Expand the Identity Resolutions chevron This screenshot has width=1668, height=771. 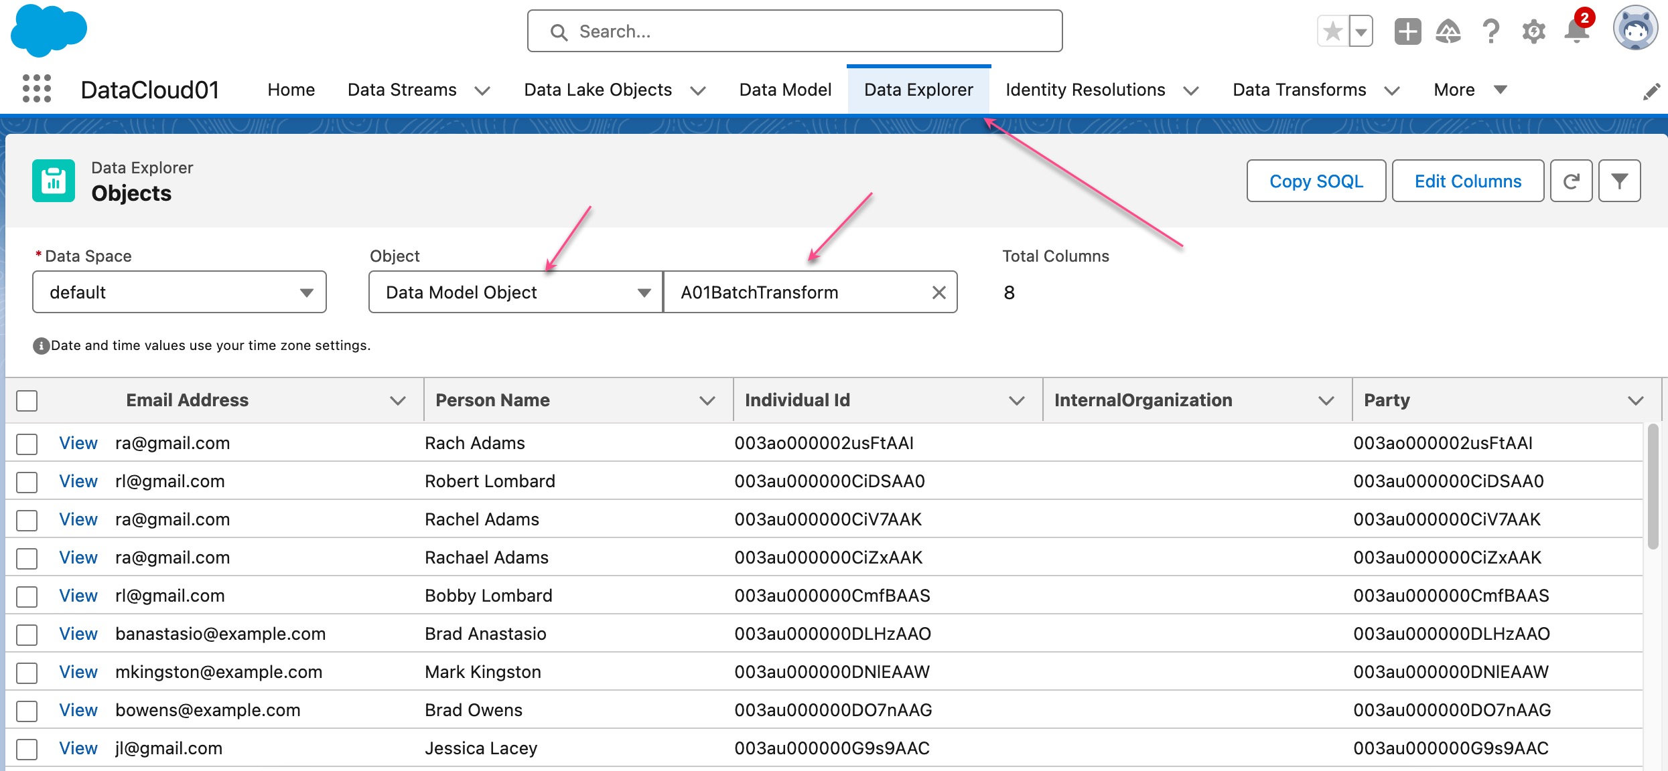[x=1191, y=90]
